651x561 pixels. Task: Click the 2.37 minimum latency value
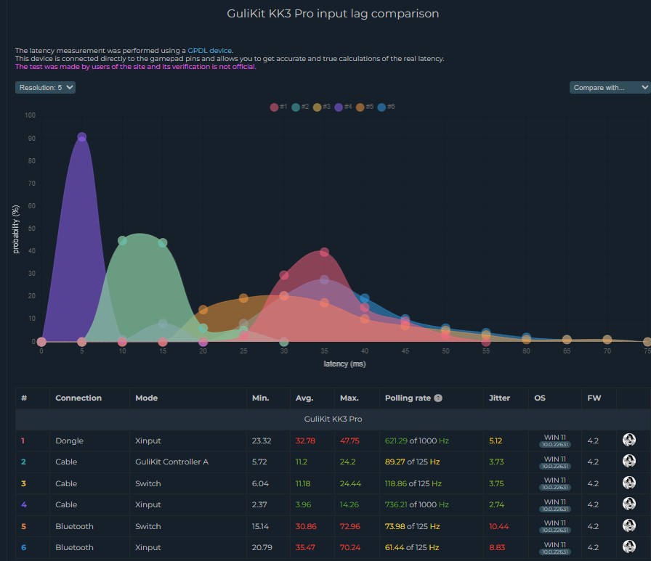(x=259, y=504)
